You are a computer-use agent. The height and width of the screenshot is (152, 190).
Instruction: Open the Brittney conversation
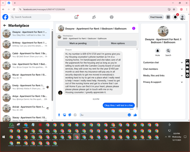pos(26,44)
